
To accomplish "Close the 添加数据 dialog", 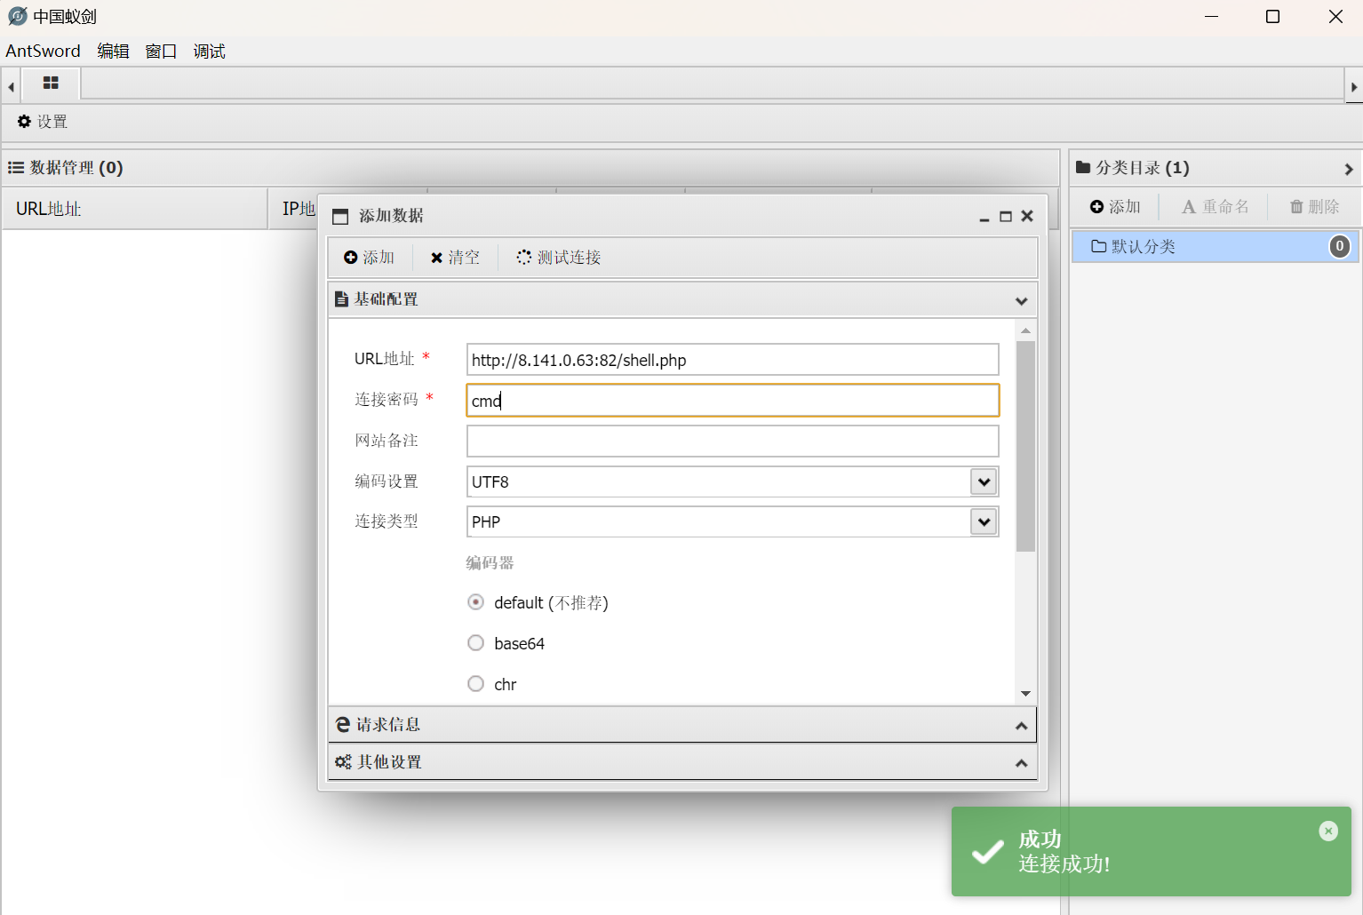I will pyautogui.click(x=1027, y=216).
